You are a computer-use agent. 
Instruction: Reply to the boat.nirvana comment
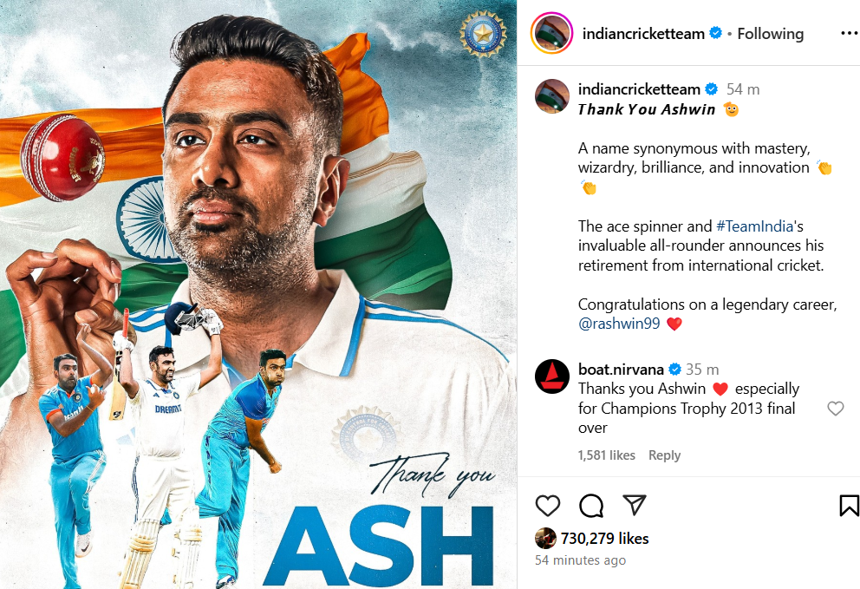664,455
